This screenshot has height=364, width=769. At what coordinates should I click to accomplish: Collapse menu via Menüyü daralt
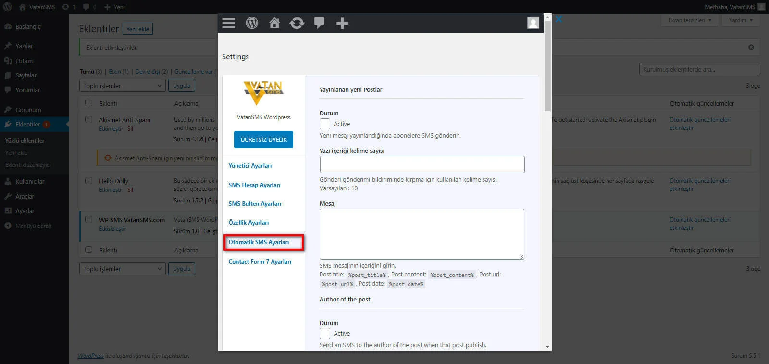35,226
